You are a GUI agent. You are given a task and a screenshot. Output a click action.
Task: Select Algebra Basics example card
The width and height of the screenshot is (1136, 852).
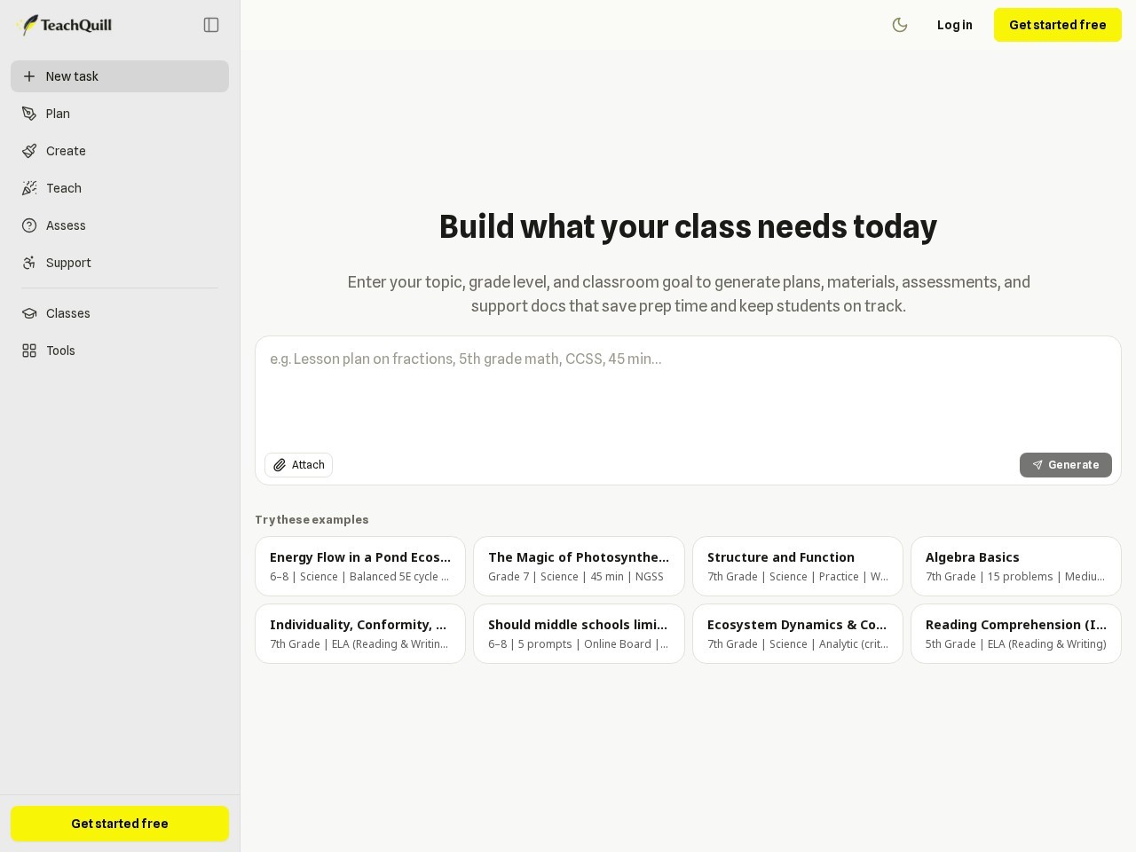click(x=1016, y=566)
